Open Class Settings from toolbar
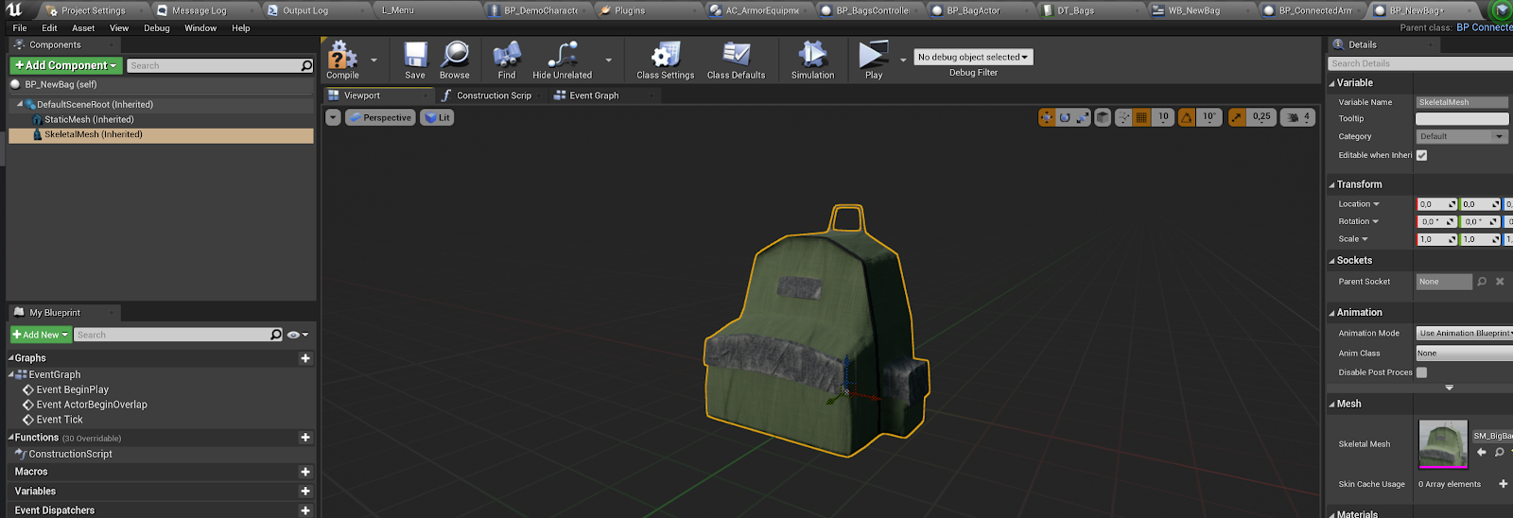The height and width of the screenshot is (518, 1513). coord(665,56)
